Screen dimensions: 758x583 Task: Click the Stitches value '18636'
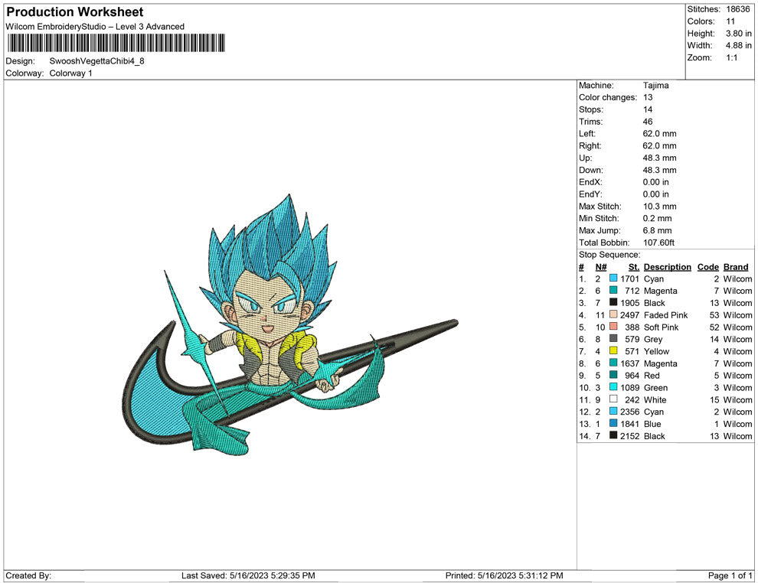tap(737, 9)
